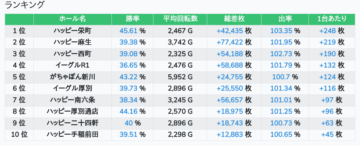The width and height of the screenshot is (360, 146).
Task: Click the 平均回転数 column header
Action: point(180,19)
